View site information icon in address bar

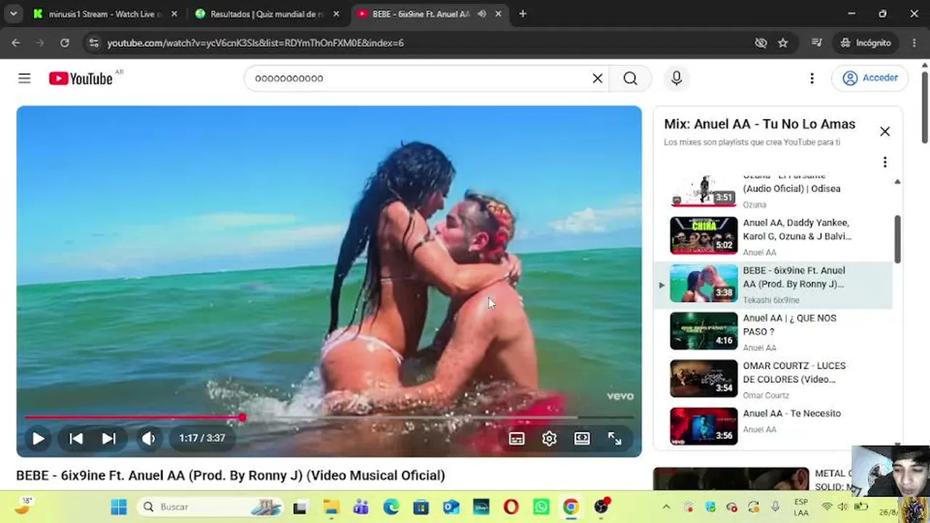(93, 43)
